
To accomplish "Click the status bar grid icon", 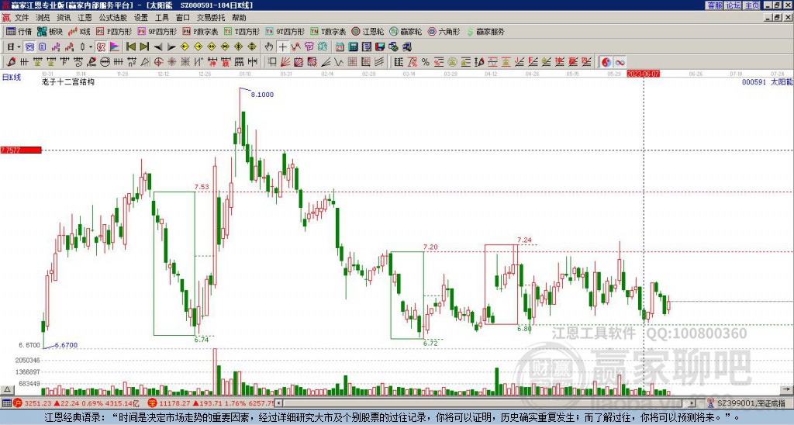I will pyautogui.click(x=6, y=403).
